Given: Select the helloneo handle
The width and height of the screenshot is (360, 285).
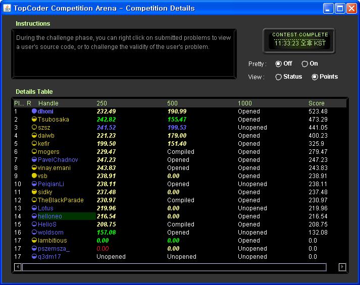Looking at the screenshot, I should 50,216.
